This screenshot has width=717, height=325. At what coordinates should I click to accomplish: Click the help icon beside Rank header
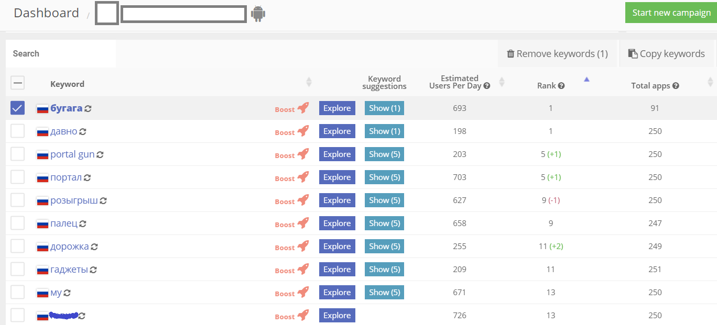pyautogui.click(x=561, y=86)
